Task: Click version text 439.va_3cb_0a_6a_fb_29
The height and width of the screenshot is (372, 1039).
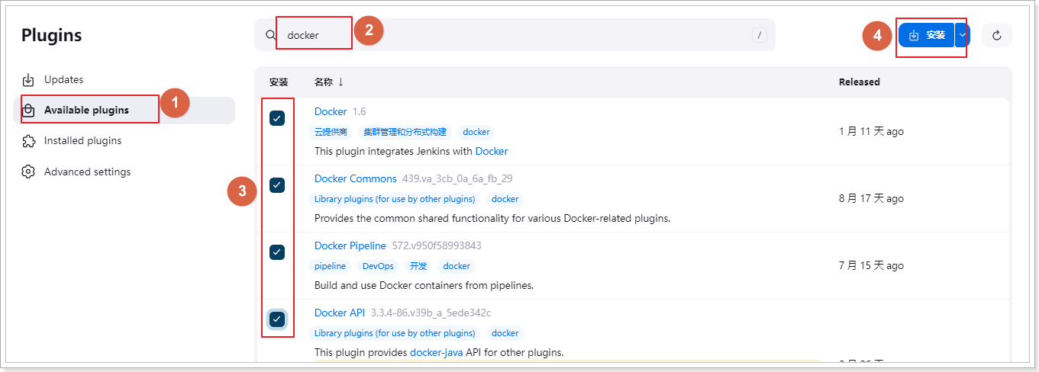Action: click(x=457, y=178)
